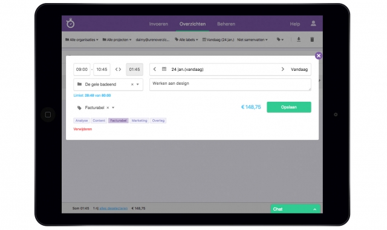The image size is (387, 230).
Task: Close the edit dialog with X icon
Action: pos(319,56)
